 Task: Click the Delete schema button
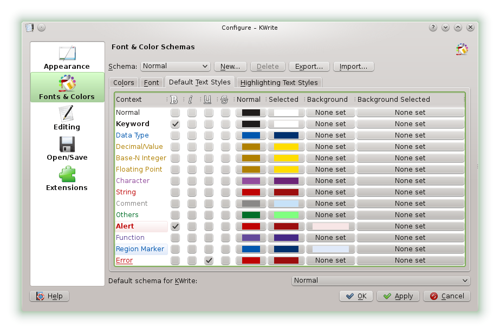tap(268, 67)
